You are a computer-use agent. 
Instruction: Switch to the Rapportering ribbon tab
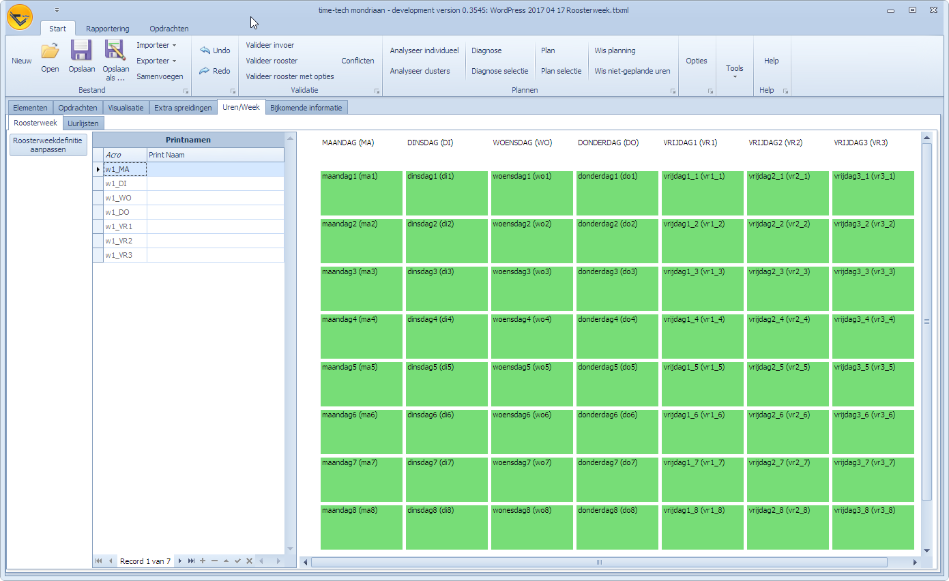pyautogui.click(x=108, y=29)
